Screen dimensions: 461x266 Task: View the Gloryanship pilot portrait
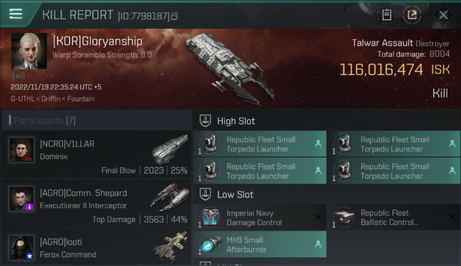29,51
